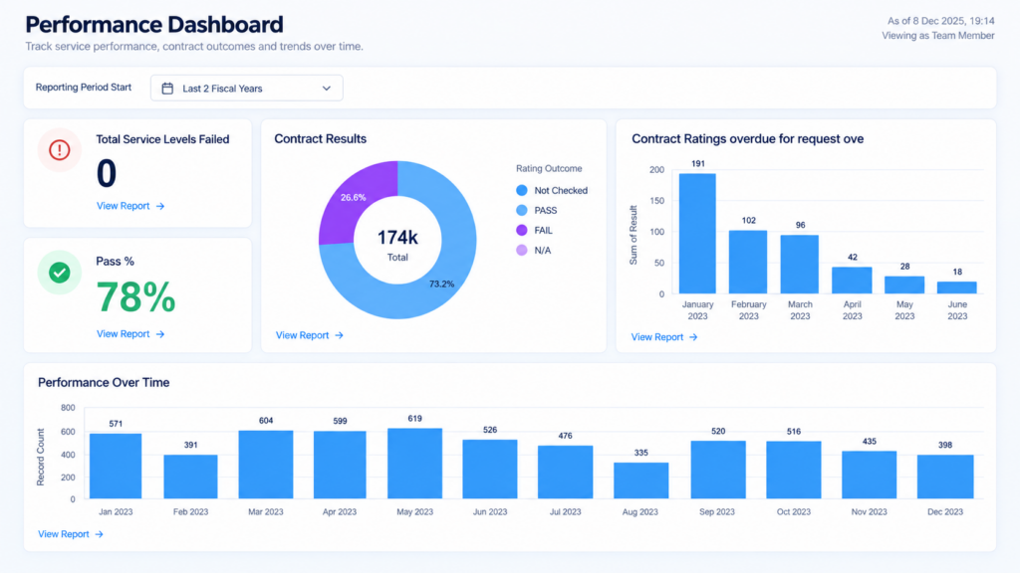Click the January 2023 bar labeled 191
This screenshot has height=573, width=1020.
pos(697,233)
